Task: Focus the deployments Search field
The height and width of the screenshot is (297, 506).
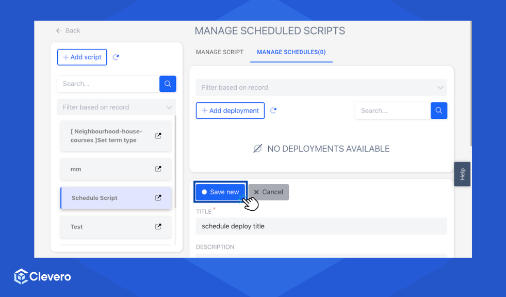Action: click(393, 111)
